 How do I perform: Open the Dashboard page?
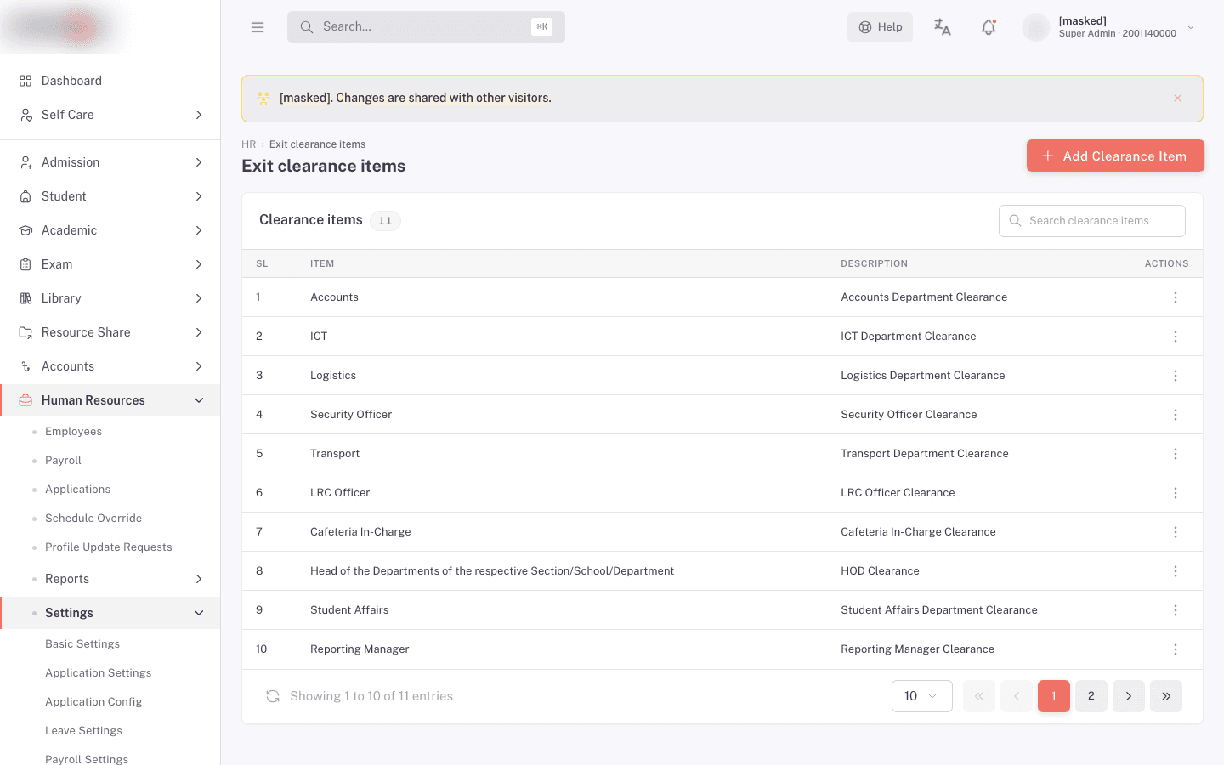(110, 81)
